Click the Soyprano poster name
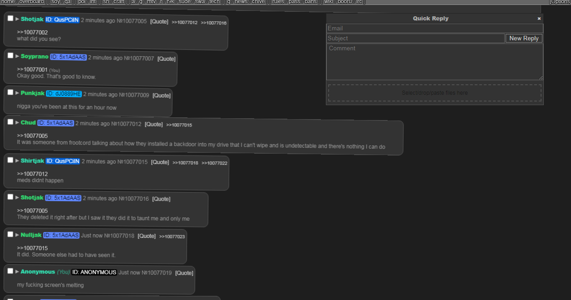Screen dimensions: 571x300 [34, 57]
